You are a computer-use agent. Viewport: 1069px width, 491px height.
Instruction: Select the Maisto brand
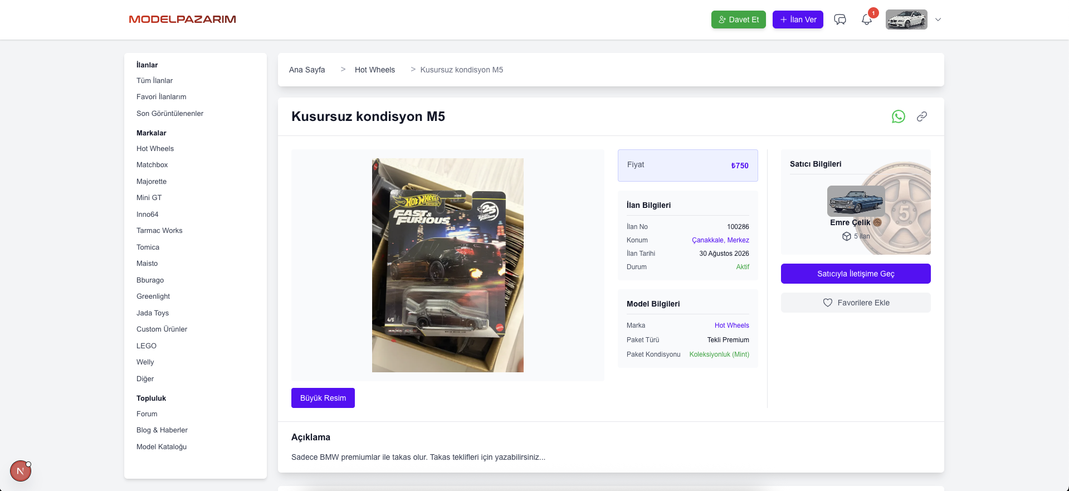(x=147, y=264)
